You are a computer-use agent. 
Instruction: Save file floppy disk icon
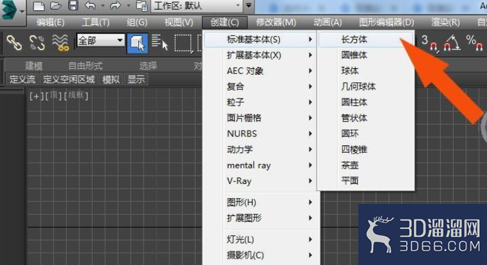(x=73, y=6)
